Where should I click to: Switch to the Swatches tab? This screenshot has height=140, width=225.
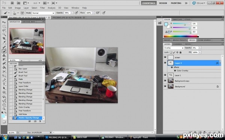177,19
